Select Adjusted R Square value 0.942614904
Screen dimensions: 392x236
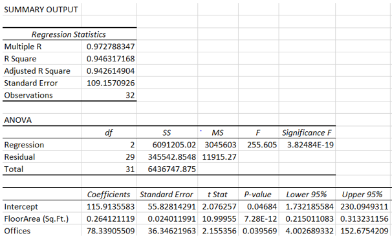tap(111, 71)
